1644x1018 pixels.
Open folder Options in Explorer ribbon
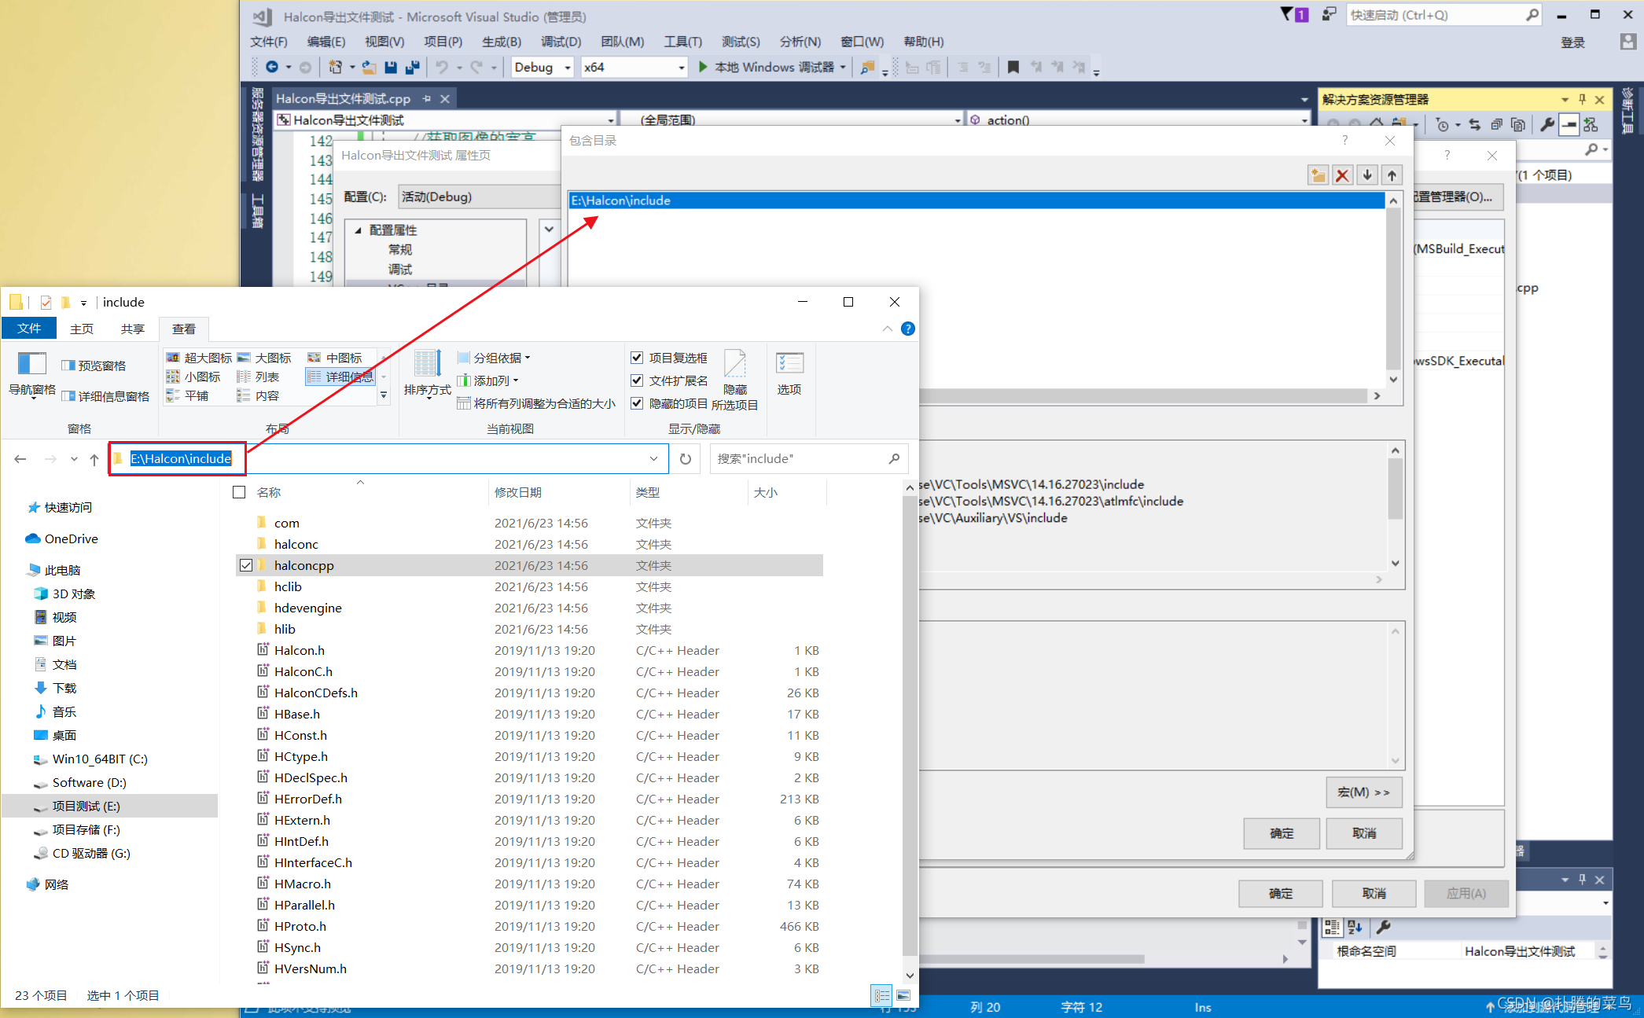pos(789,374)
